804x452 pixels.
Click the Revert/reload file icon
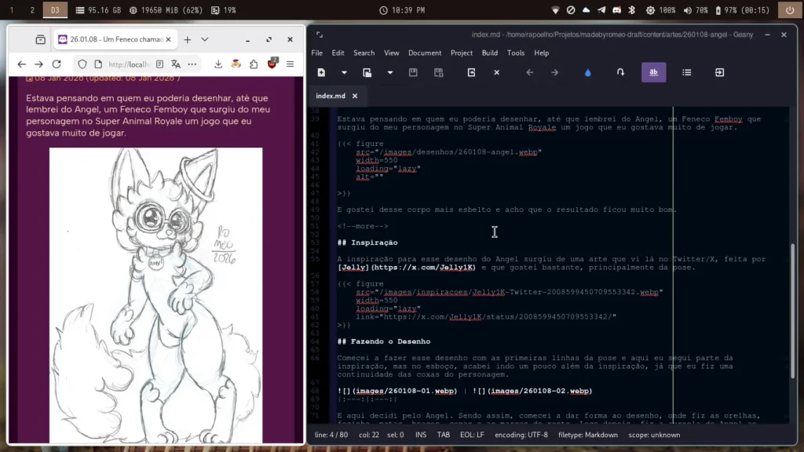click(x=471, y=72)
